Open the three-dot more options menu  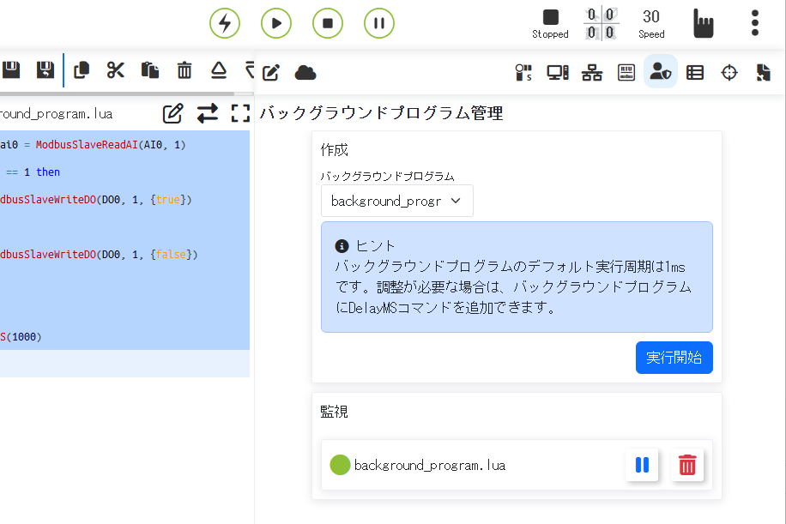tap(755, 23)
